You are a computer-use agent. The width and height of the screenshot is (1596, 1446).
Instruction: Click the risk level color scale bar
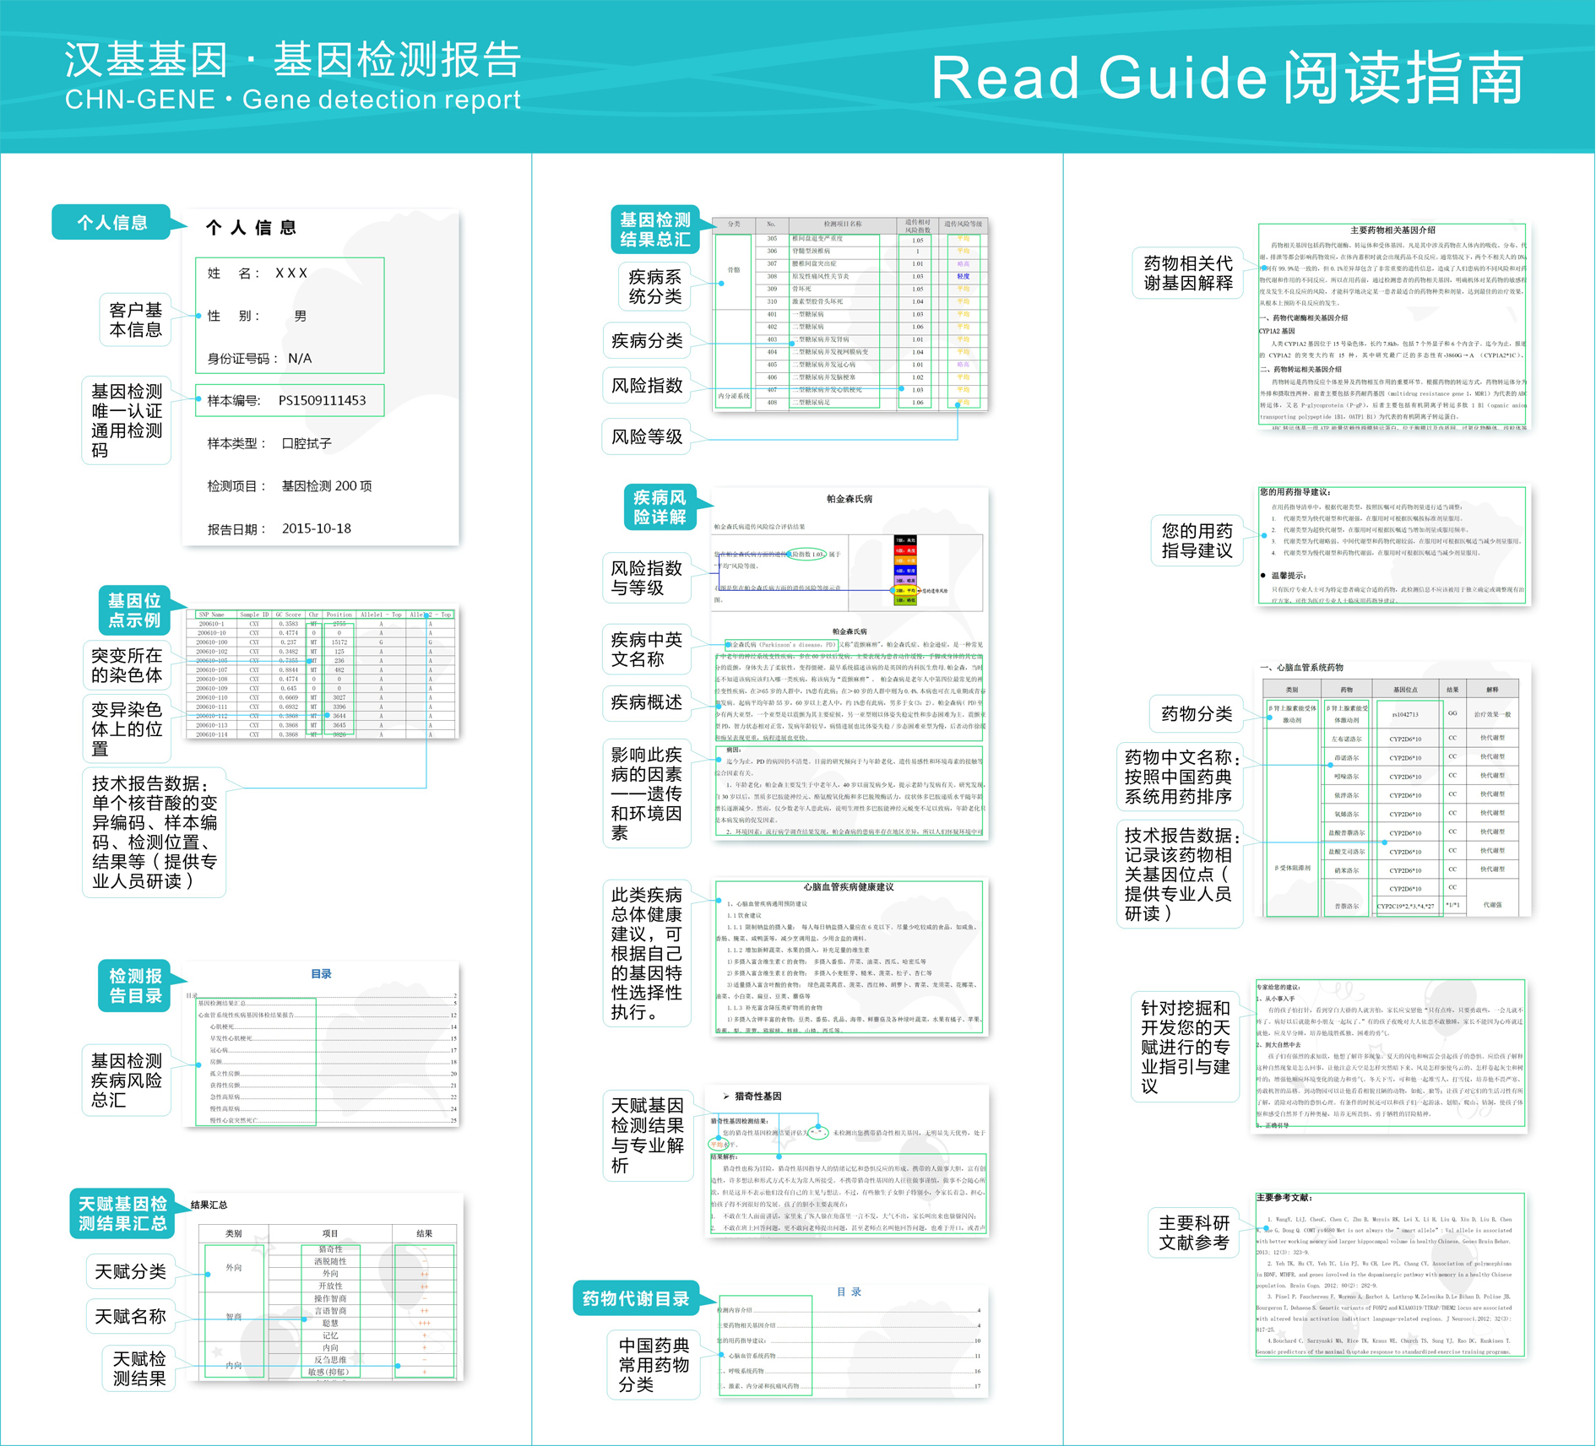(904, 570)
